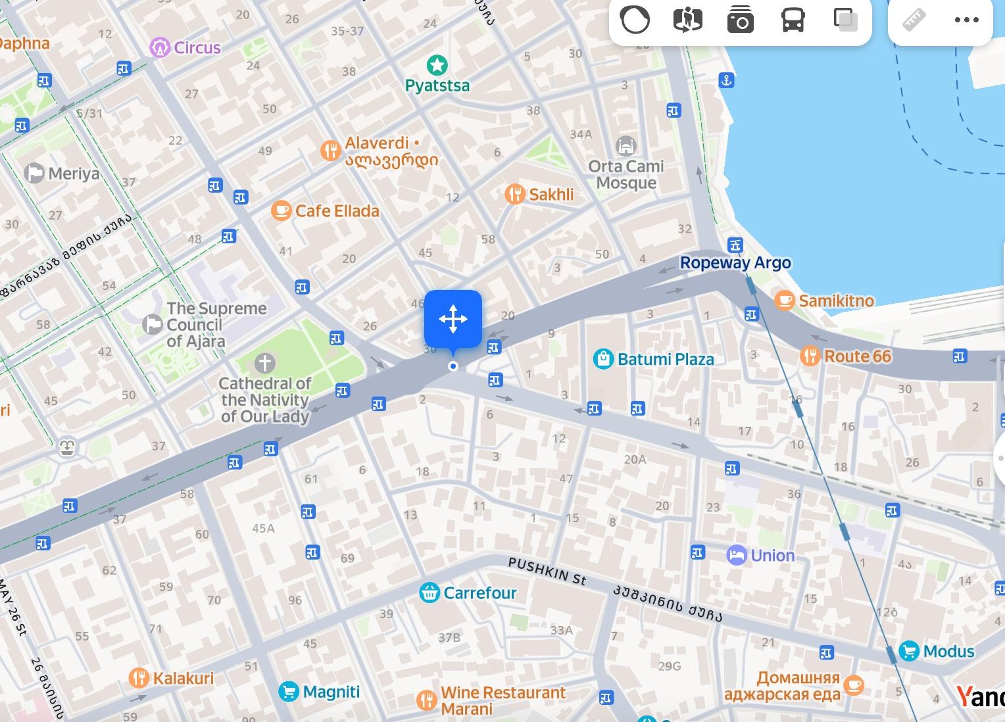Screen dimensions: 1005x722
Task: Click the port anchor icon
Action: 726,81
